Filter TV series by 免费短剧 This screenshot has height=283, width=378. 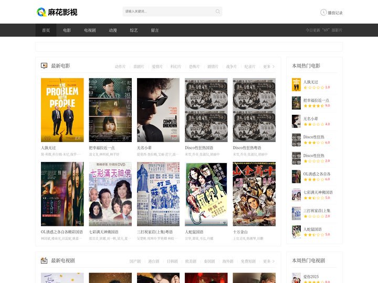click(x=248, y=261)
